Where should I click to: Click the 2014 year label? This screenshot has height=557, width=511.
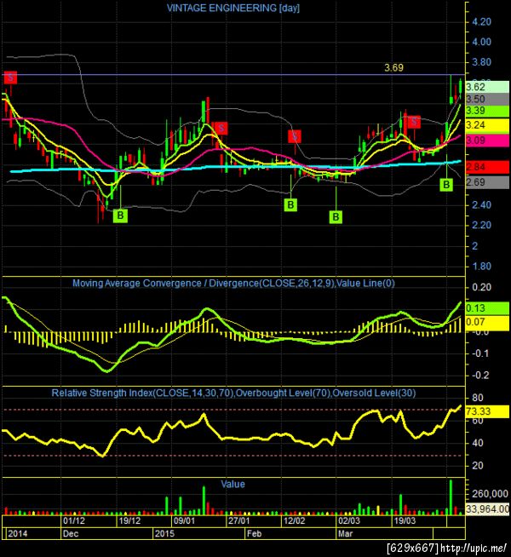point(17,533)
